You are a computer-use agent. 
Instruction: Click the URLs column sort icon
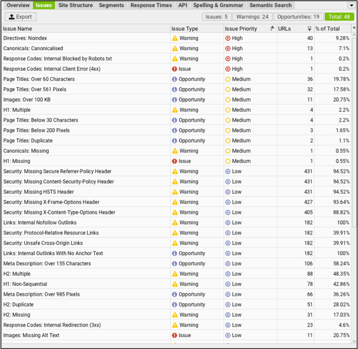(x=309, y=29)
